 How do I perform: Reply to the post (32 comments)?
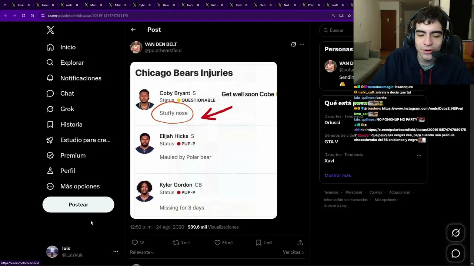(x=138, y=243)
